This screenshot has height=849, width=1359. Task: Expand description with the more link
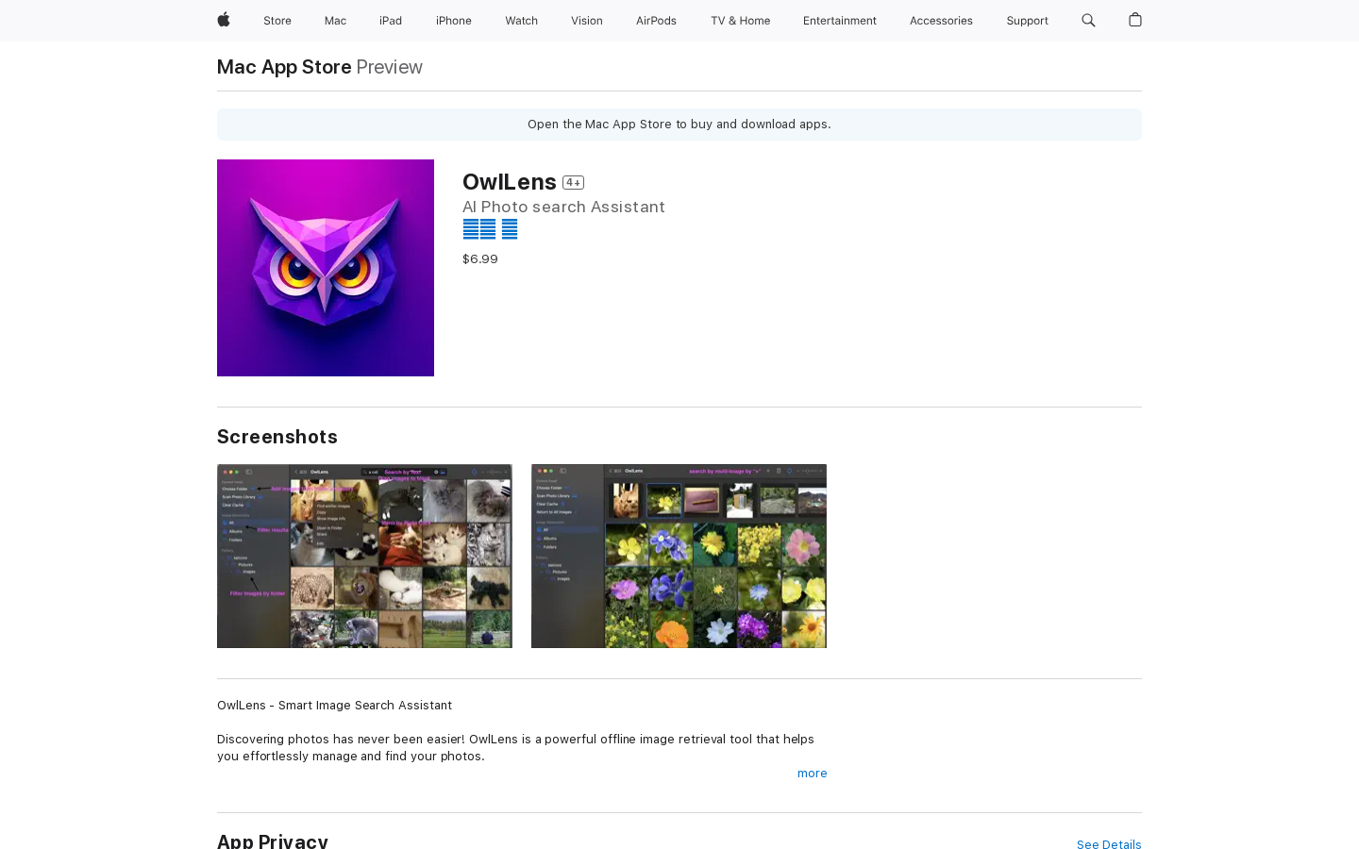tap(812, 774)
